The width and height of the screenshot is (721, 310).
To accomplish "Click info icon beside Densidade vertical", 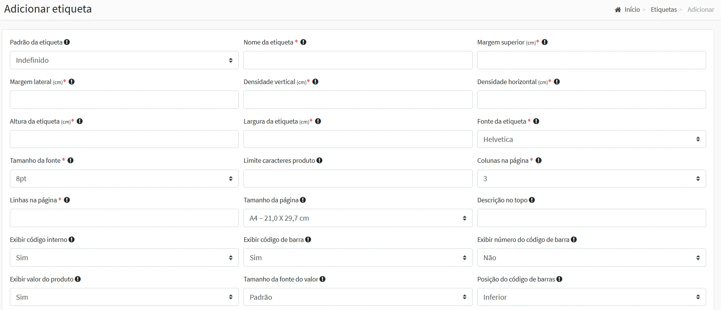I will click(x=315, y=82).
